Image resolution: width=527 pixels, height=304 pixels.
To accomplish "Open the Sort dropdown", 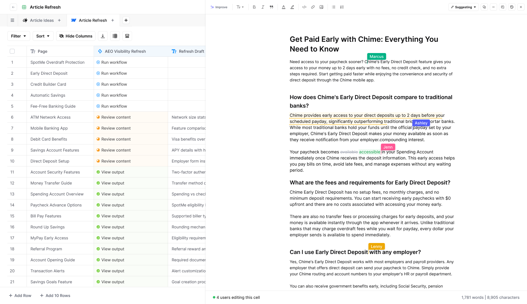I will pyautogui.click(x=43, y=36).
